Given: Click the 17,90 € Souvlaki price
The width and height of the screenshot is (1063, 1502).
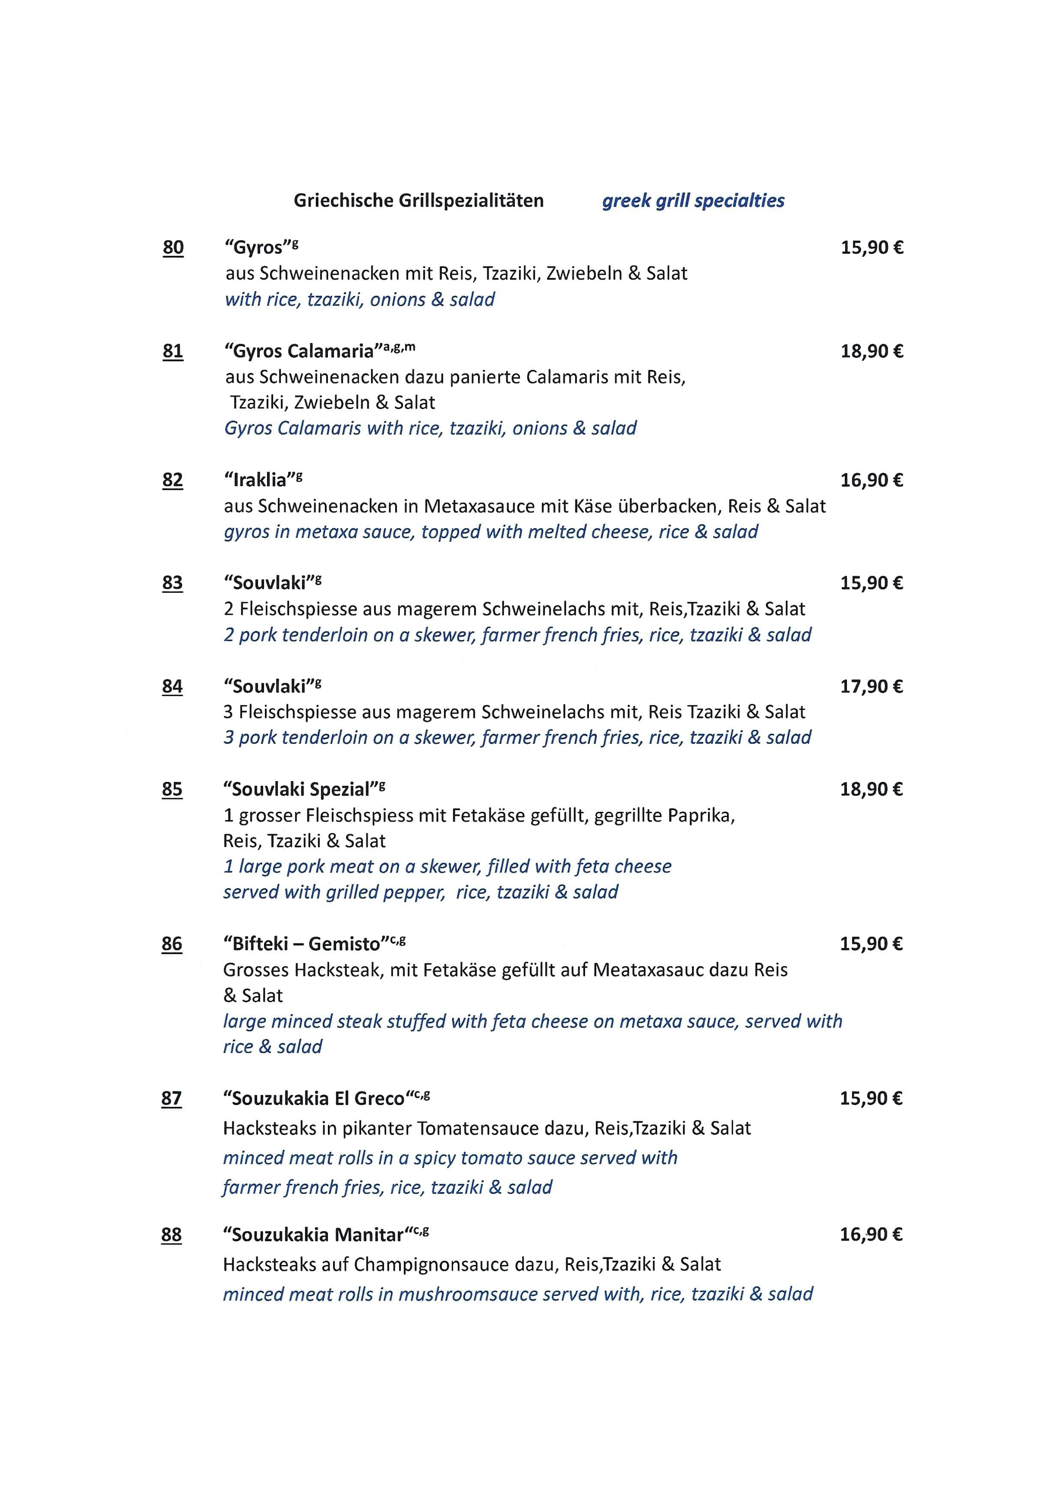Looking at the screenshot, I should pyautogui.click(x=872, y=687).
